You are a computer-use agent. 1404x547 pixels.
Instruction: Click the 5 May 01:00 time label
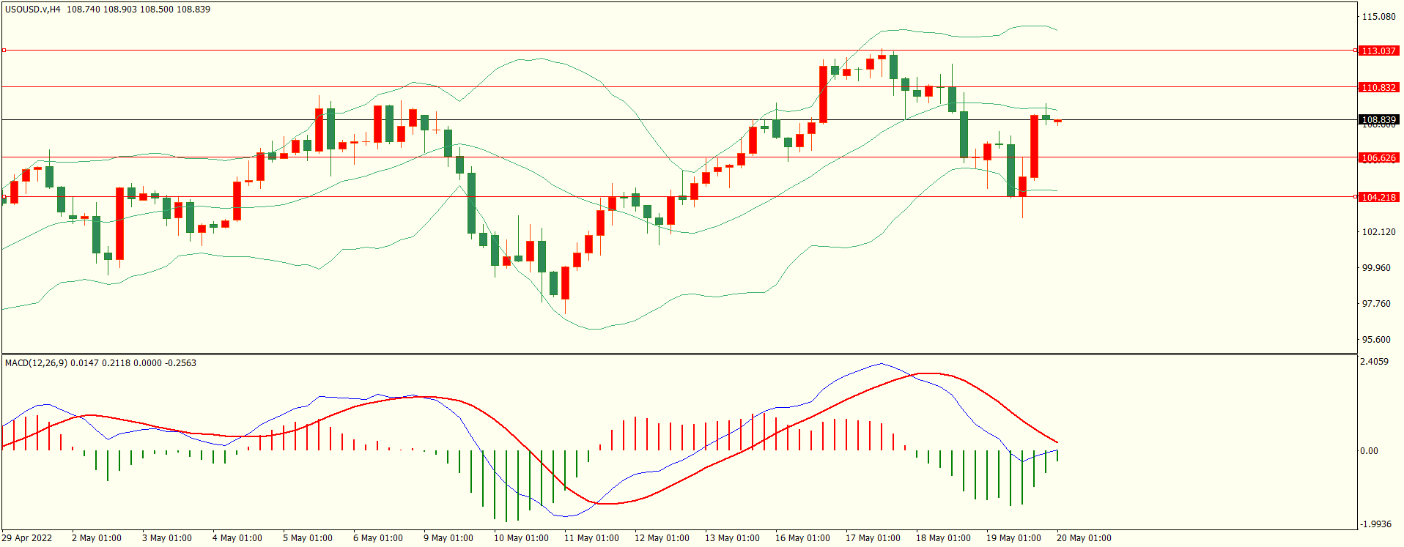pyautogui.click(x=308, y=538)
